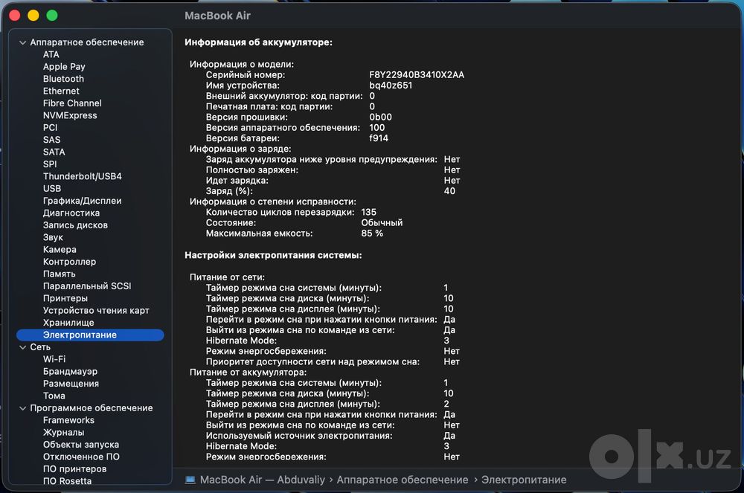Click the Количество циклов перезарядки label
The width and height of the screenshot is (744, 493).
[x=280, y=213]
